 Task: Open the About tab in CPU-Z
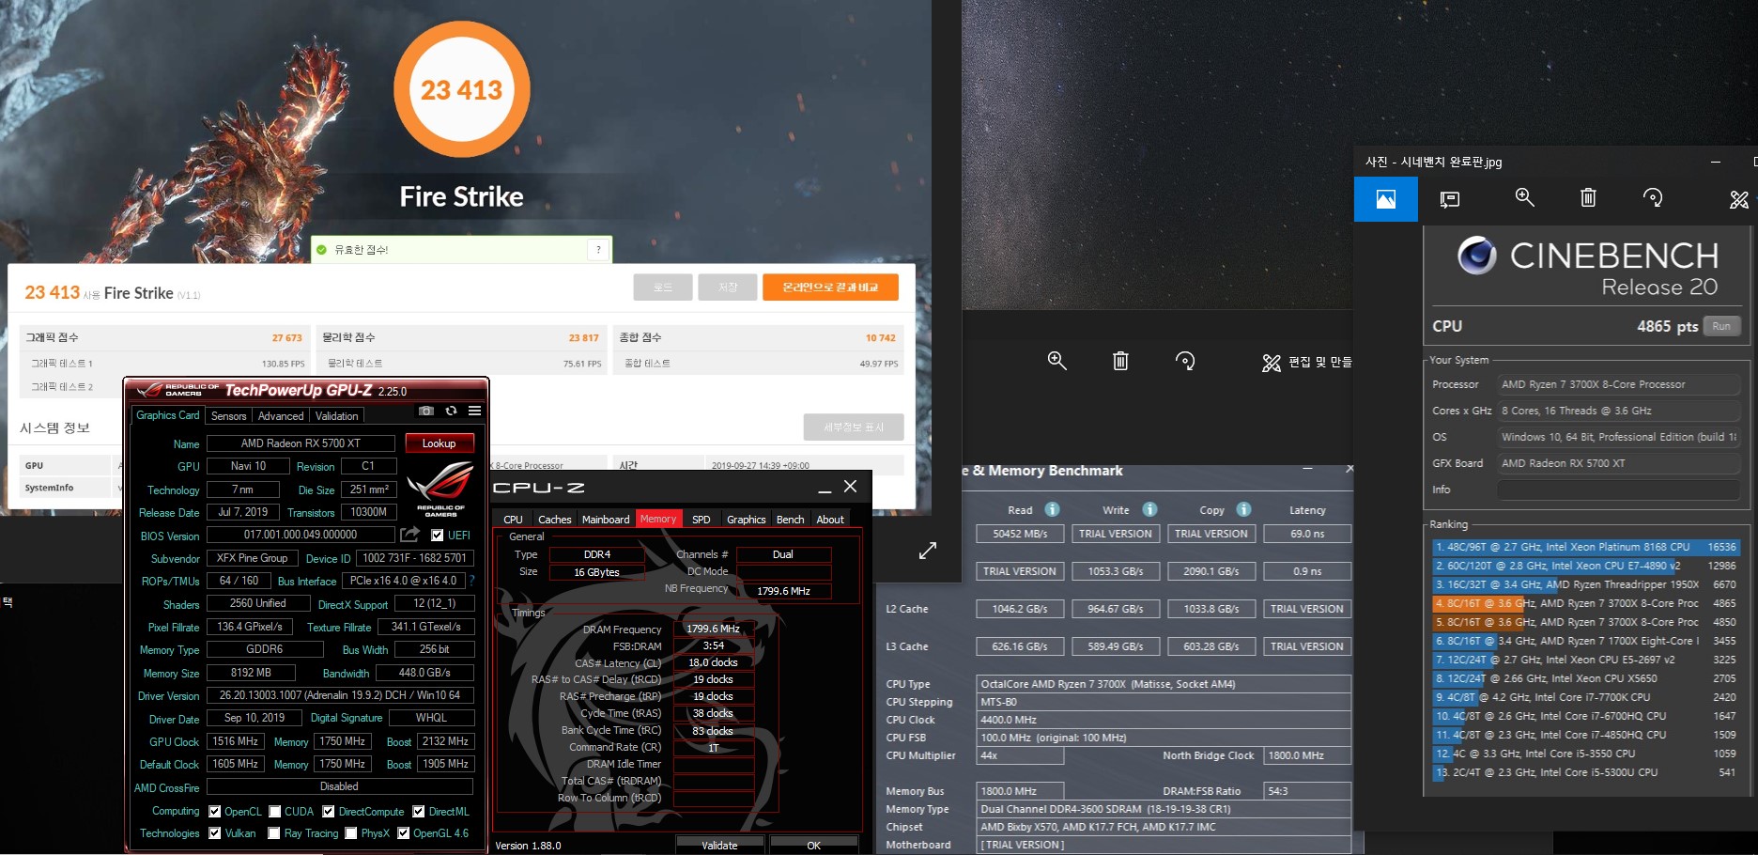[830, 519]
